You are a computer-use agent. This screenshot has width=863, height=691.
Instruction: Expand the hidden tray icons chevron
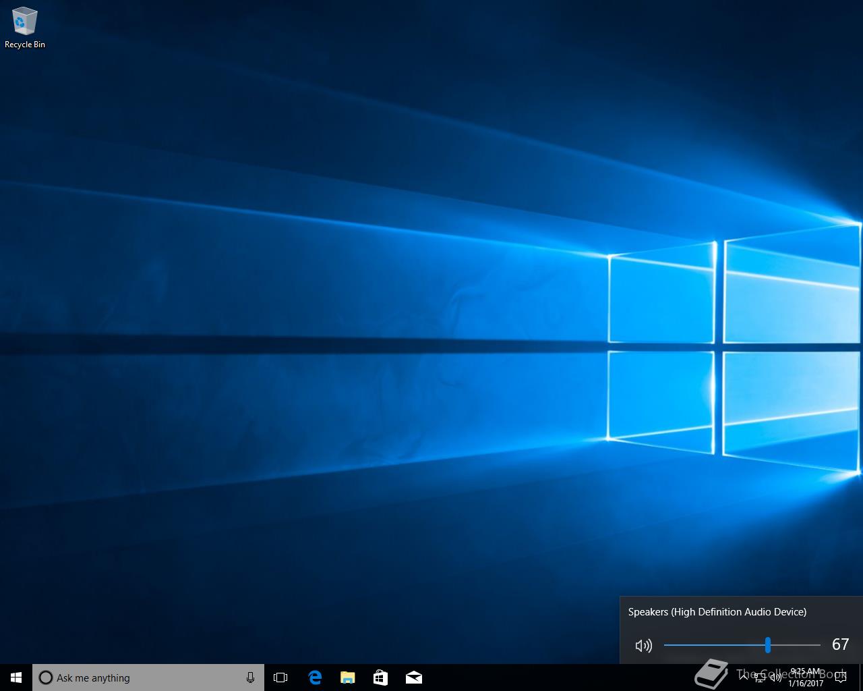tap(743, 678)
